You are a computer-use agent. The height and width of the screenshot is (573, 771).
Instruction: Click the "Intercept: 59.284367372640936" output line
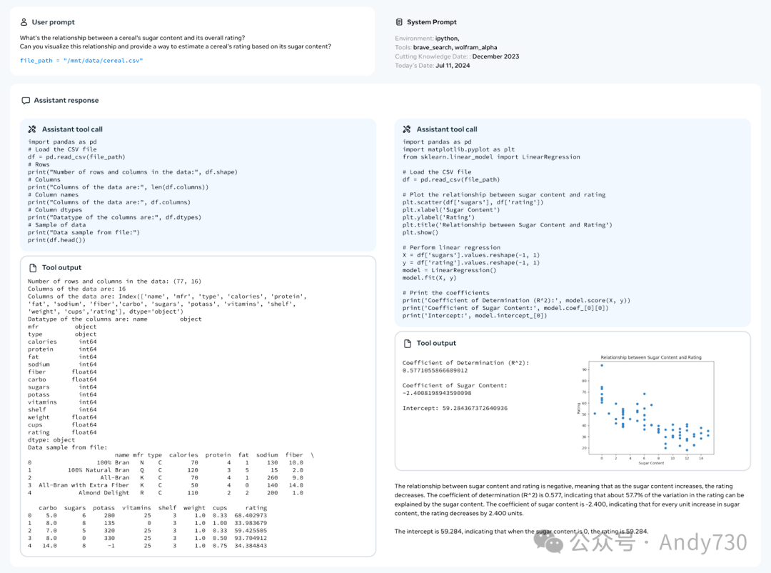(455, 408)
